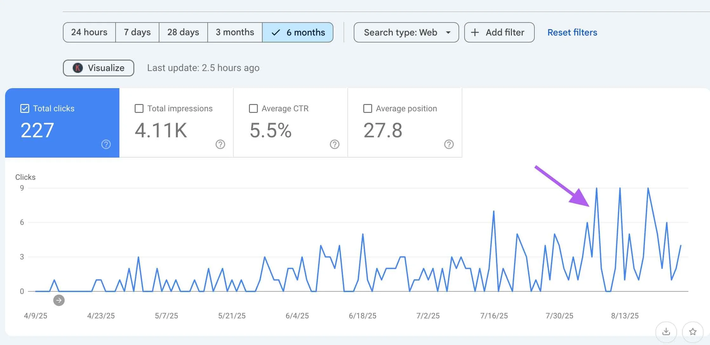
Task: Click help icon in Average position card
Action: (x=449, y=144)
